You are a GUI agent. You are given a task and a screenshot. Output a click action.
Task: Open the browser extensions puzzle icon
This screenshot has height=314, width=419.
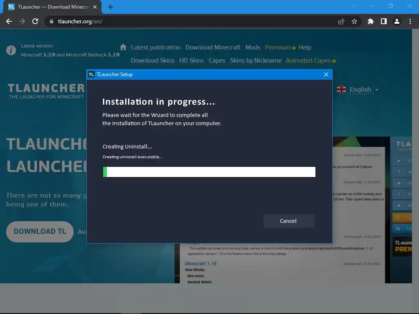click(x=371, y=21)
